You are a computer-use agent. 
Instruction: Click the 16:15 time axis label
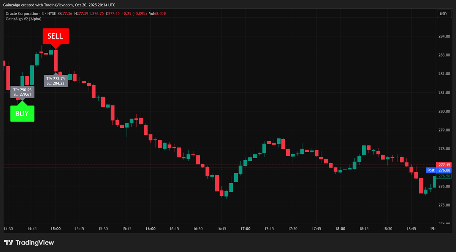pyautogui.click(x=174, y=229)
